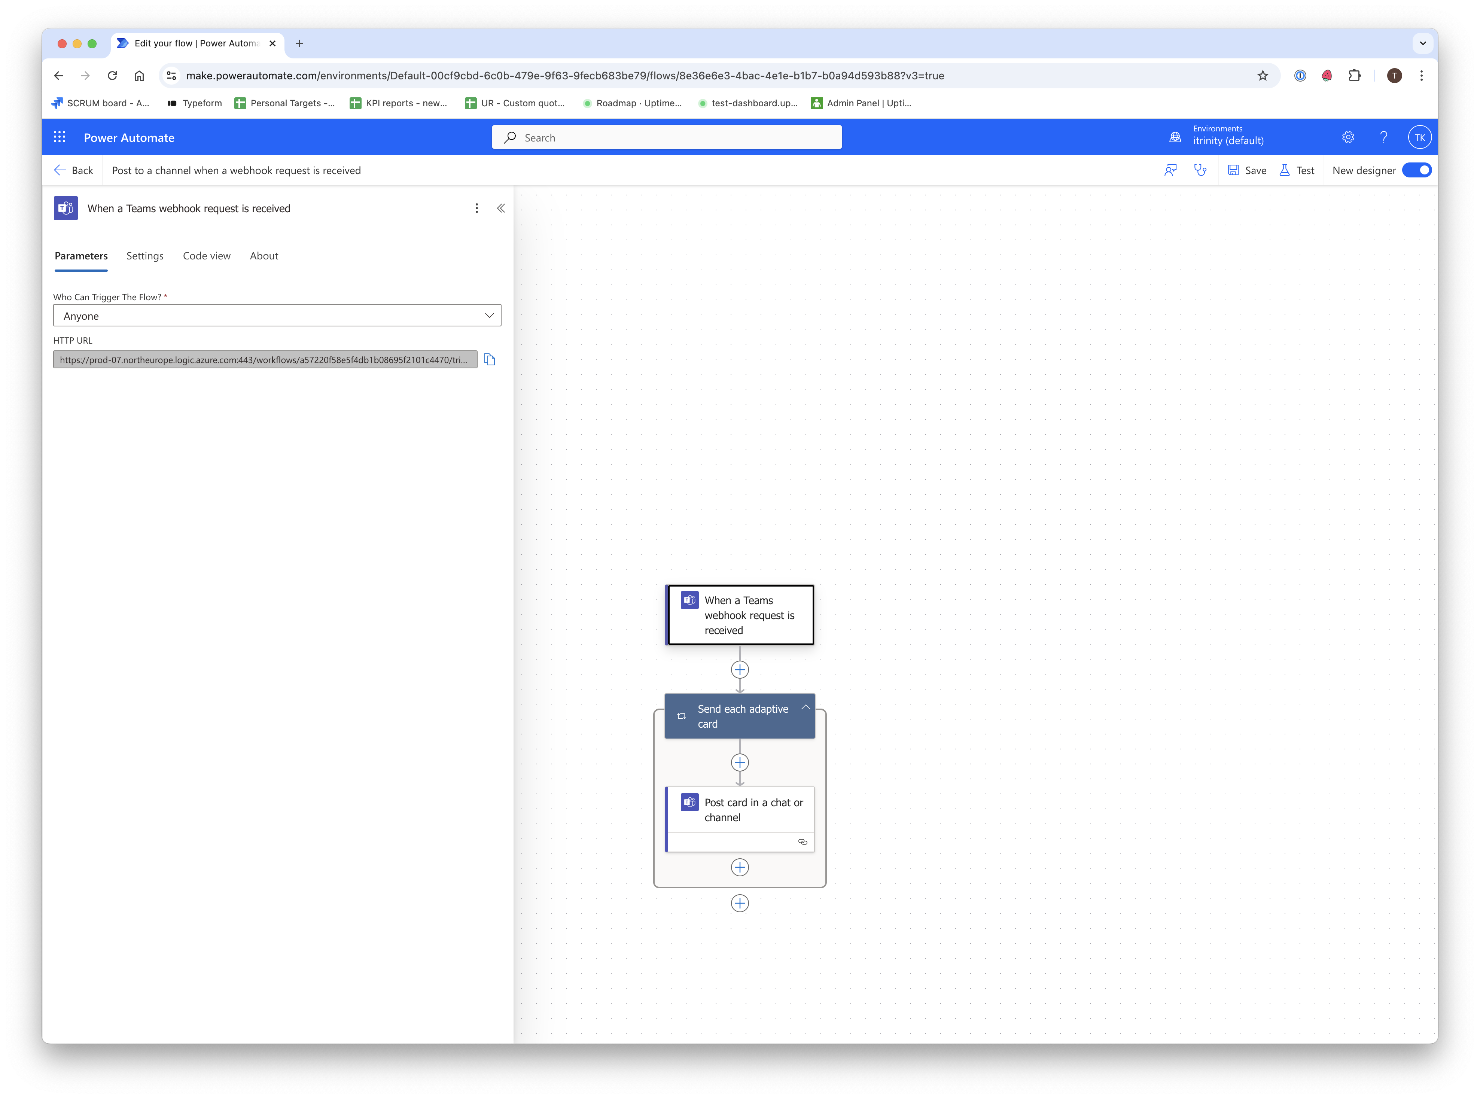Open the 1Password extension icon
Viewport: 1480px width, 1099px height.
1300,76
